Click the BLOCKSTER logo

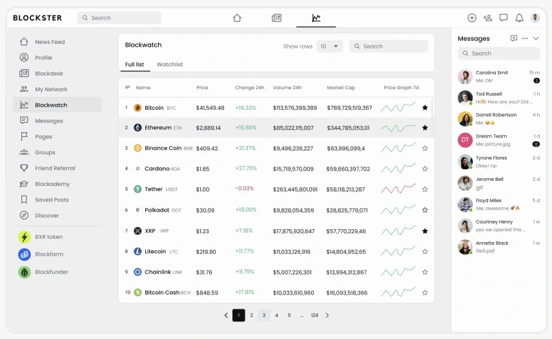click(37, 18)
